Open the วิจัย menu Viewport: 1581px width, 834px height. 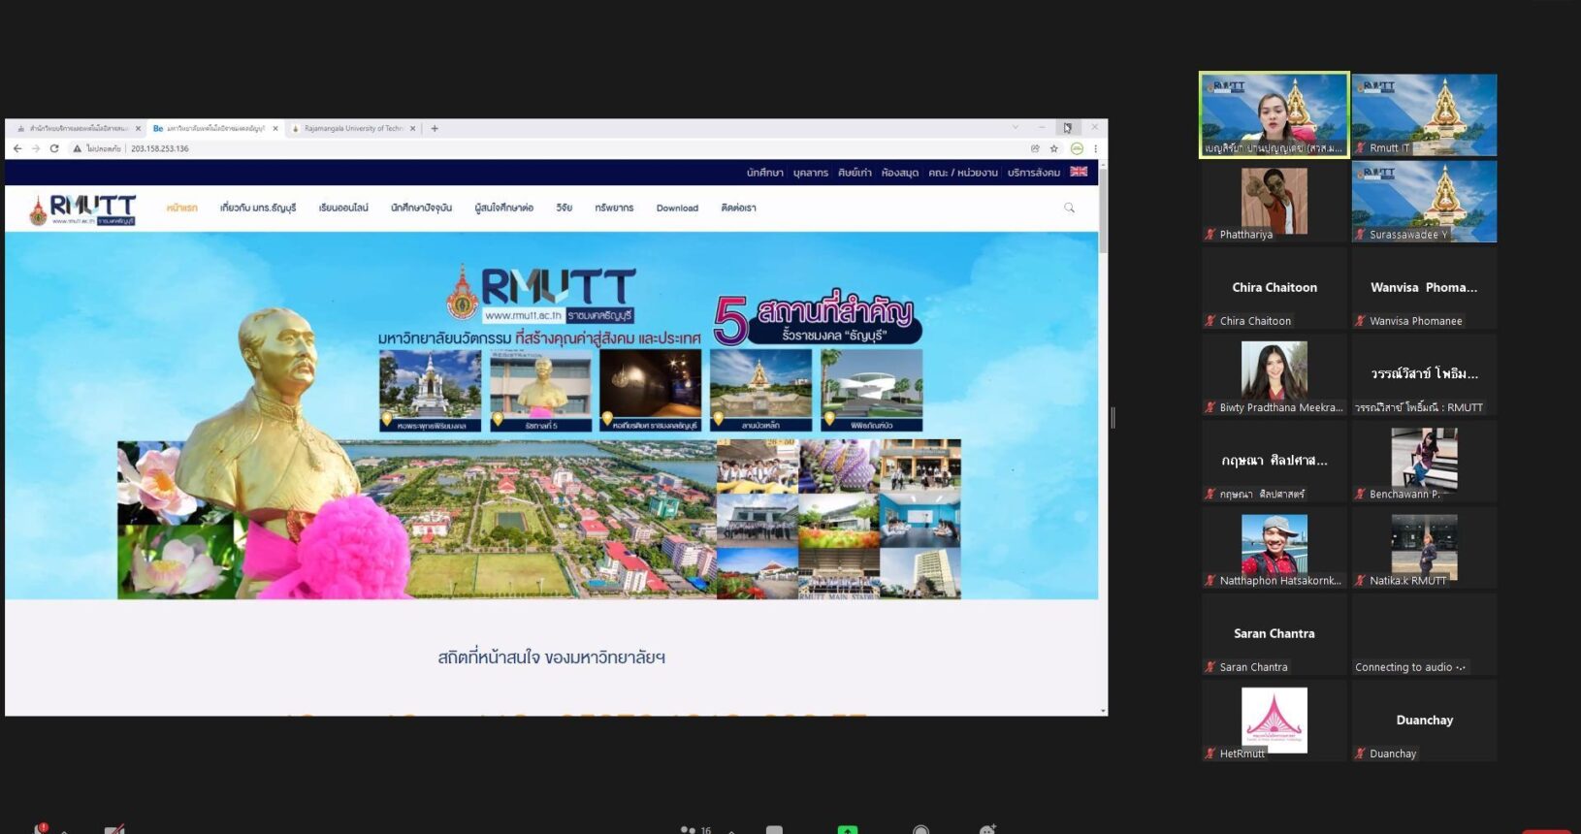[x=565, y=208]
